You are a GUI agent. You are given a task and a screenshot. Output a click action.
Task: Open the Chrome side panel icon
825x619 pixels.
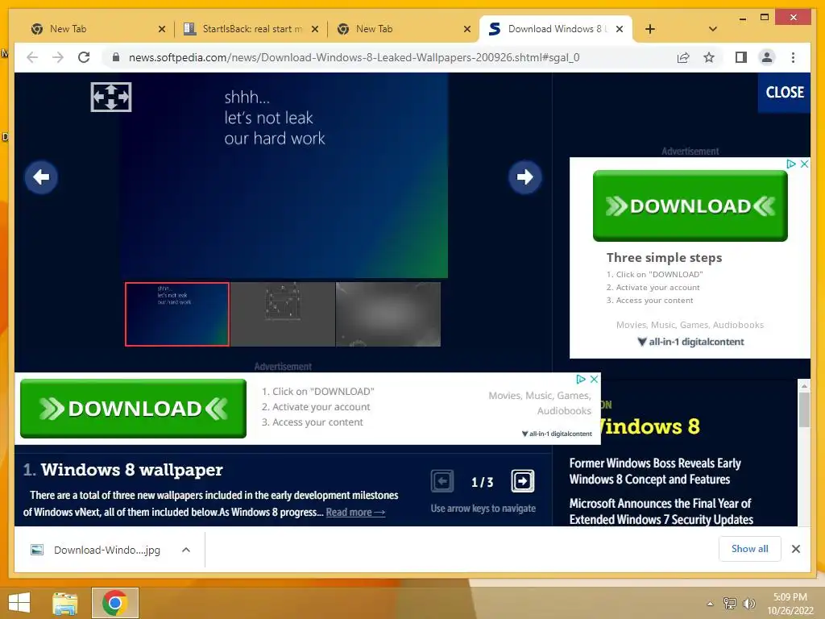click(x=741, y=57)
